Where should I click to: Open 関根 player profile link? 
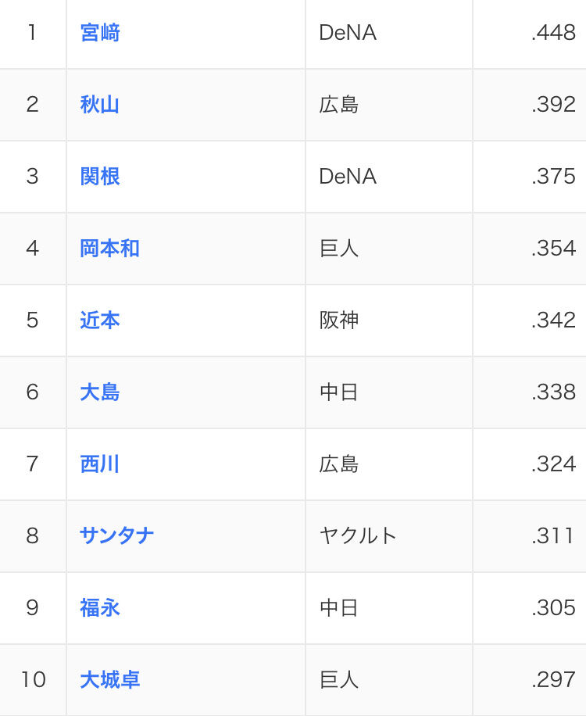pyautogui.click(x=100, y=177)
